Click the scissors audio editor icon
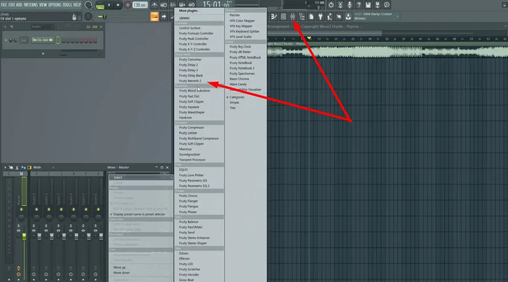This screenshot has width=508, height=282. pyautogui.click(x=340, y=5)
